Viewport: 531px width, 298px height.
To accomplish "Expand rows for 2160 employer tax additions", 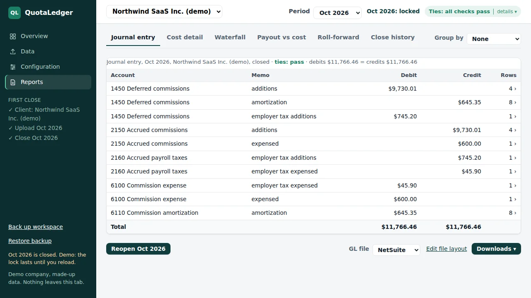I will click(x=513, y=158).
